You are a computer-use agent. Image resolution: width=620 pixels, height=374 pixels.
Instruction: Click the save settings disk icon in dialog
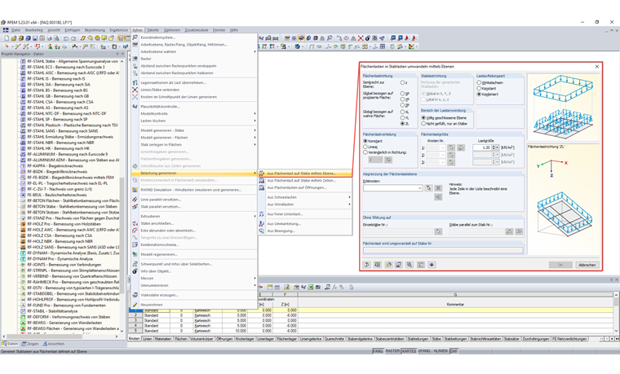[x=399, y=265]
